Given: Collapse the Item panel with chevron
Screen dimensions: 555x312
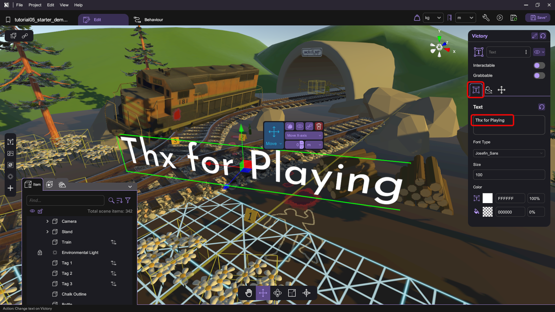Looking at the screenshot, I should pos(130,187).
